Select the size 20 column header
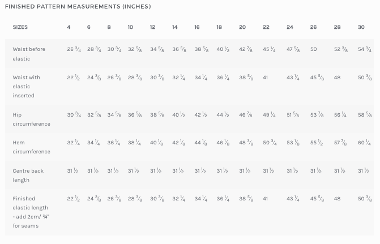 pos(242,27)
